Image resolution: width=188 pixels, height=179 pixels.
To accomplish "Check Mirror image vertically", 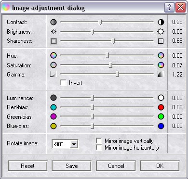I will click(x=99, y=141).
